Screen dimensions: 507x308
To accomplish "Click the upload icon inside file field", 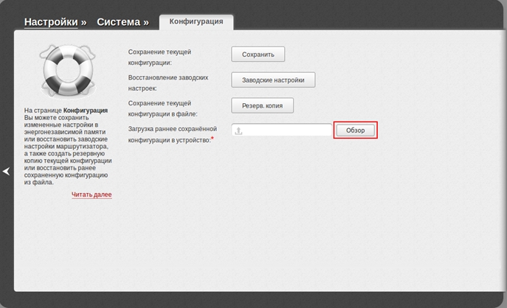I will tap(239, 131).
